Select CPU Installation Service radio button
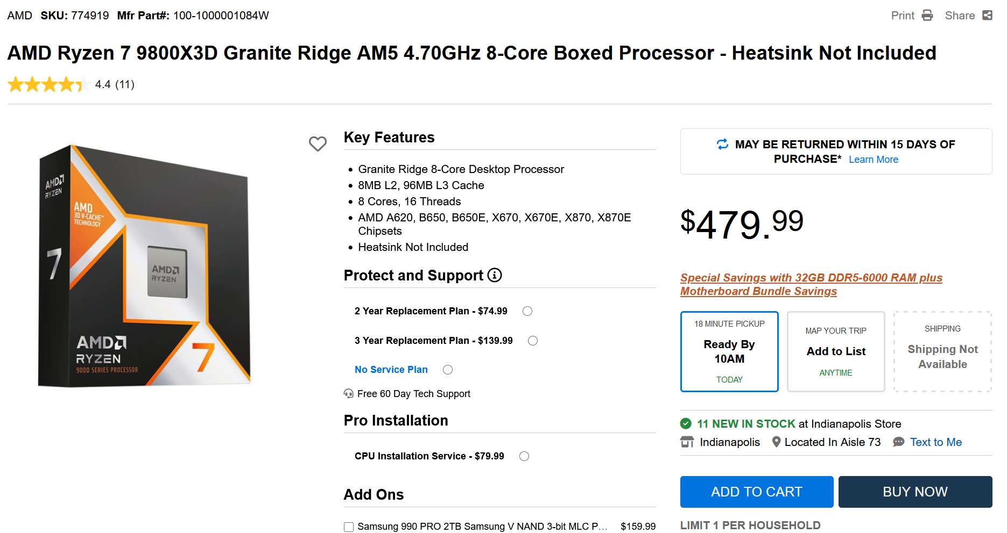Screen dimensions: 1007x533 pos(524,456)
